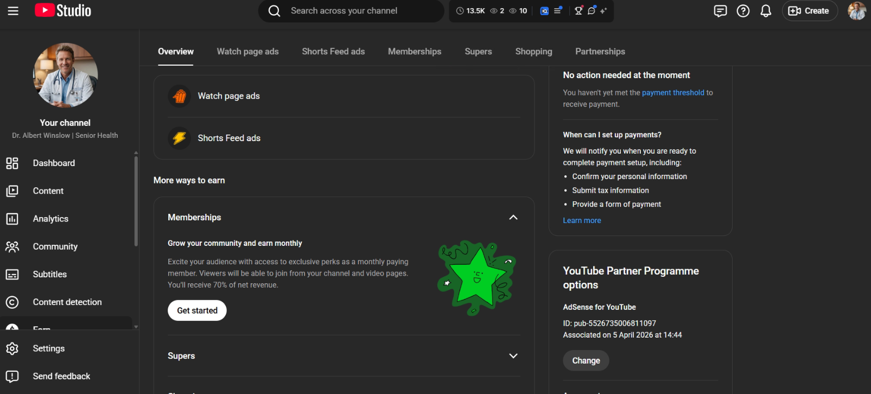Expand the Supers section
This screenshot has width=871, height=394.
pos(513,356)
